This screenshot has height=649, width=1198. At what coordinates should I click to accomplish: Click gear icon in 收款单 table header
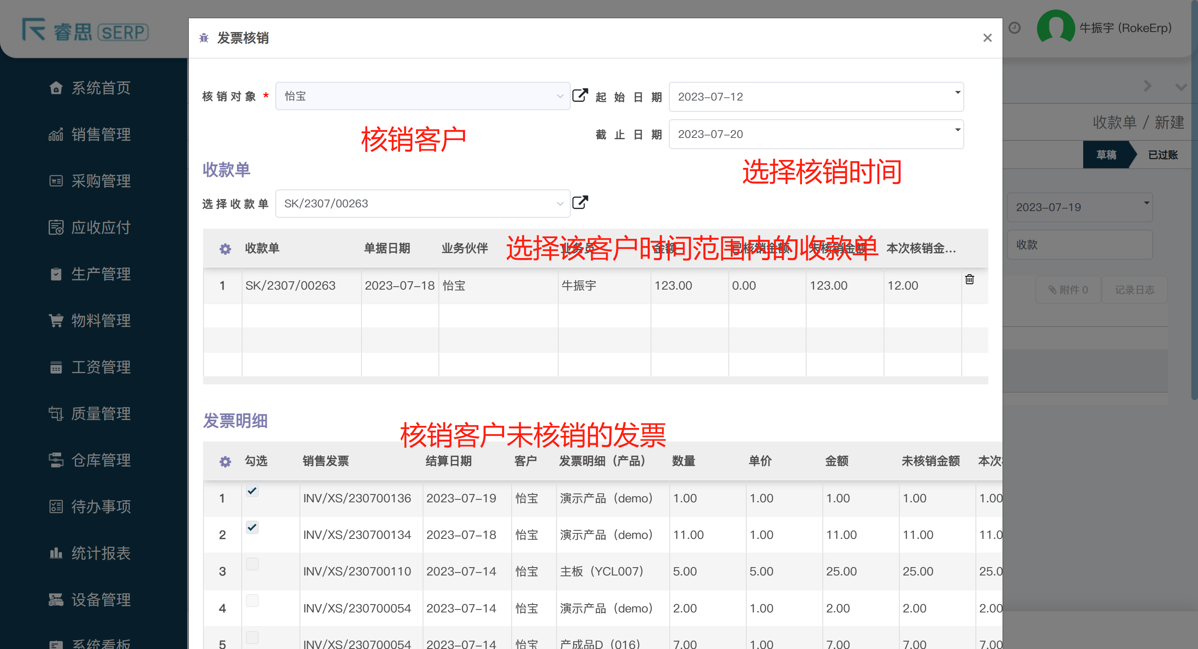(225, 248)
